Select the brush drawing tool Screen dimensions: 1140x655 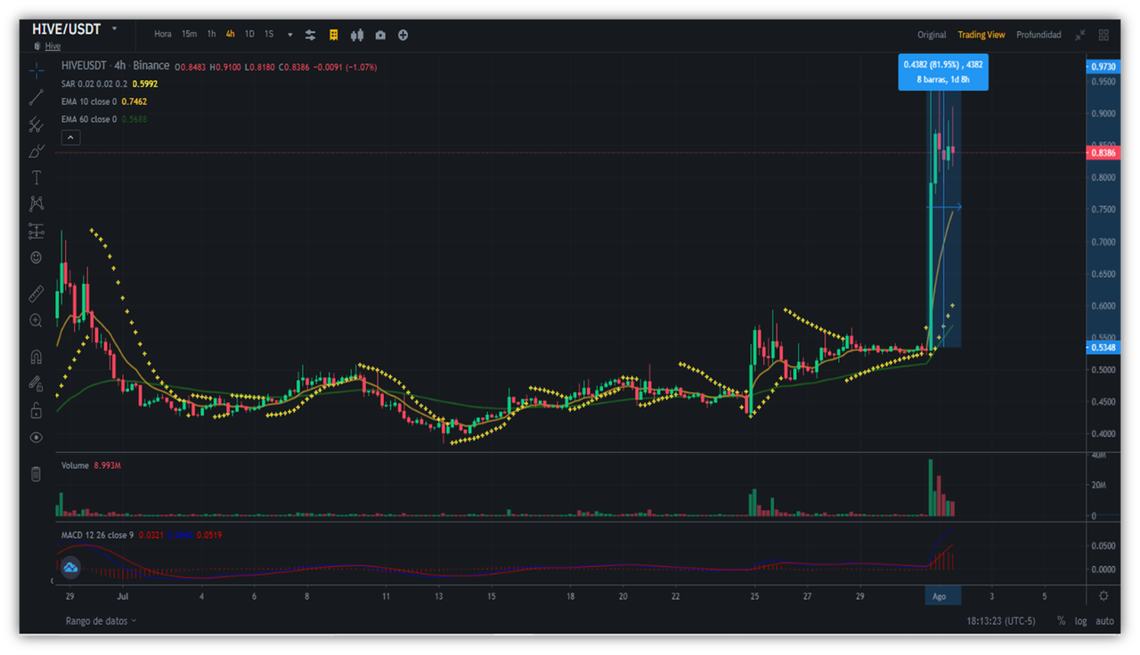pyautogui.click(x=37, y=151)
